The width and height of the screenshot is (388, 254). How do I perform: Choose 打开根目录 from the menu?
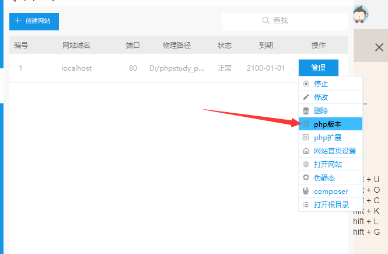point(331,204)
